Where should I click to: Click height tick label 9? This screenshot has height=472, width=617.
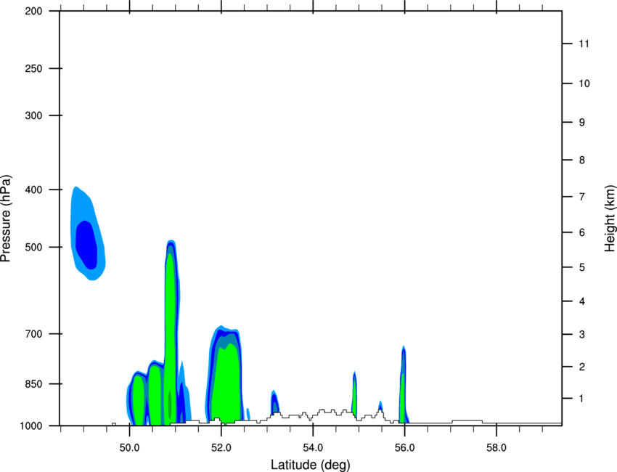[582, 123]
